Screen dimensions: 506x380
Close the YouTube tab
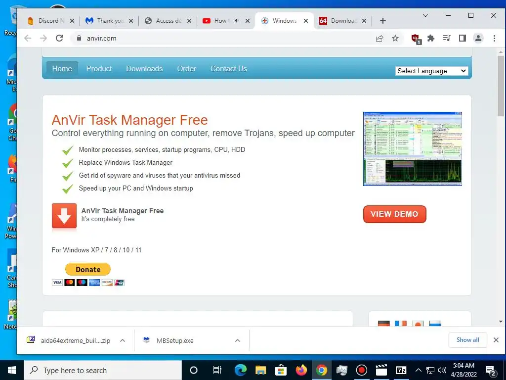(x=248, y=21)
